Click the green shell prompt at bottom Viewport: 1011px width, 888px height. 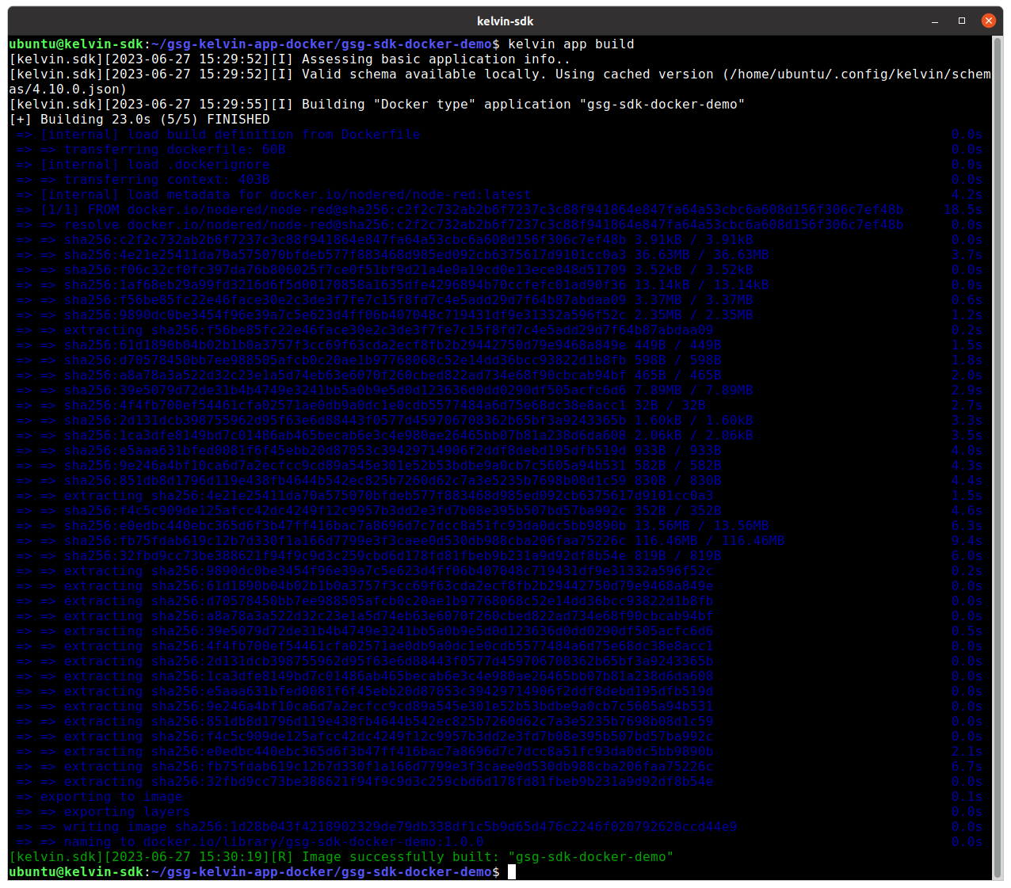pyautogui.click(x=252, y=871)
